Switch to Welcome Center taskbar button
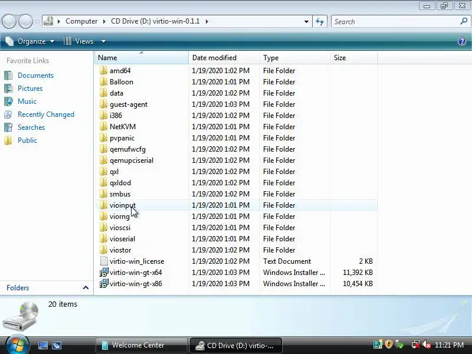472x354 pixels. 141,345
